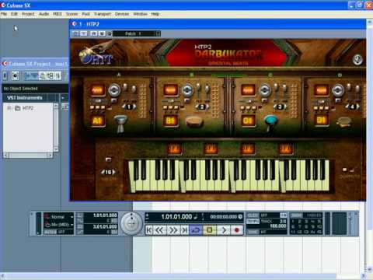Click the VST Instruments list scrollbar down arrow
373x280 pixels.
point(56,149)
